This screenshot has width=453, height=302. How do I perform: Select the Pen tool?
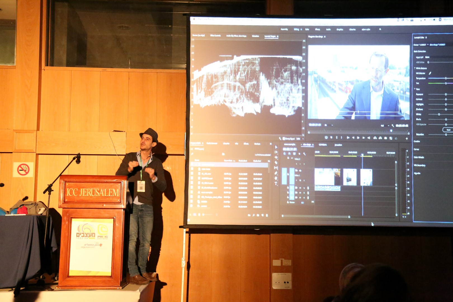(276, 173)
